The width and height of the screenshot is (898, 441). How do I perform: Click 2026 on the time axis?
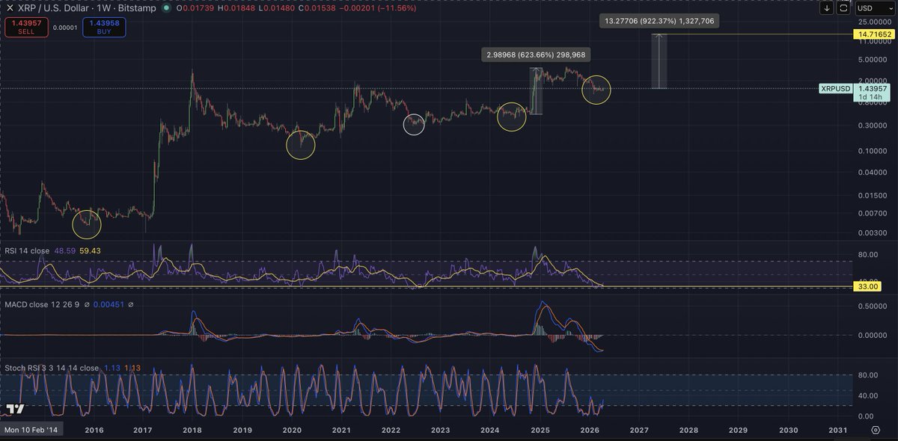point(590,431)
